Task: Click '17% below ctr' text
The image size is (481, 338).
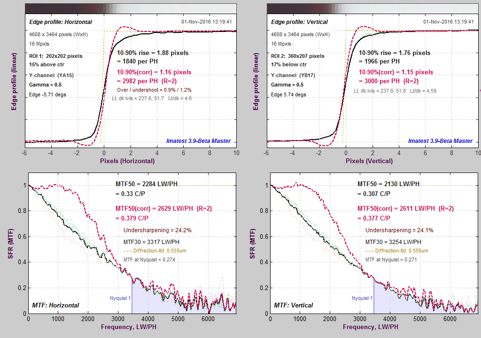Action: pyautogui.click(x=289, y=65)
